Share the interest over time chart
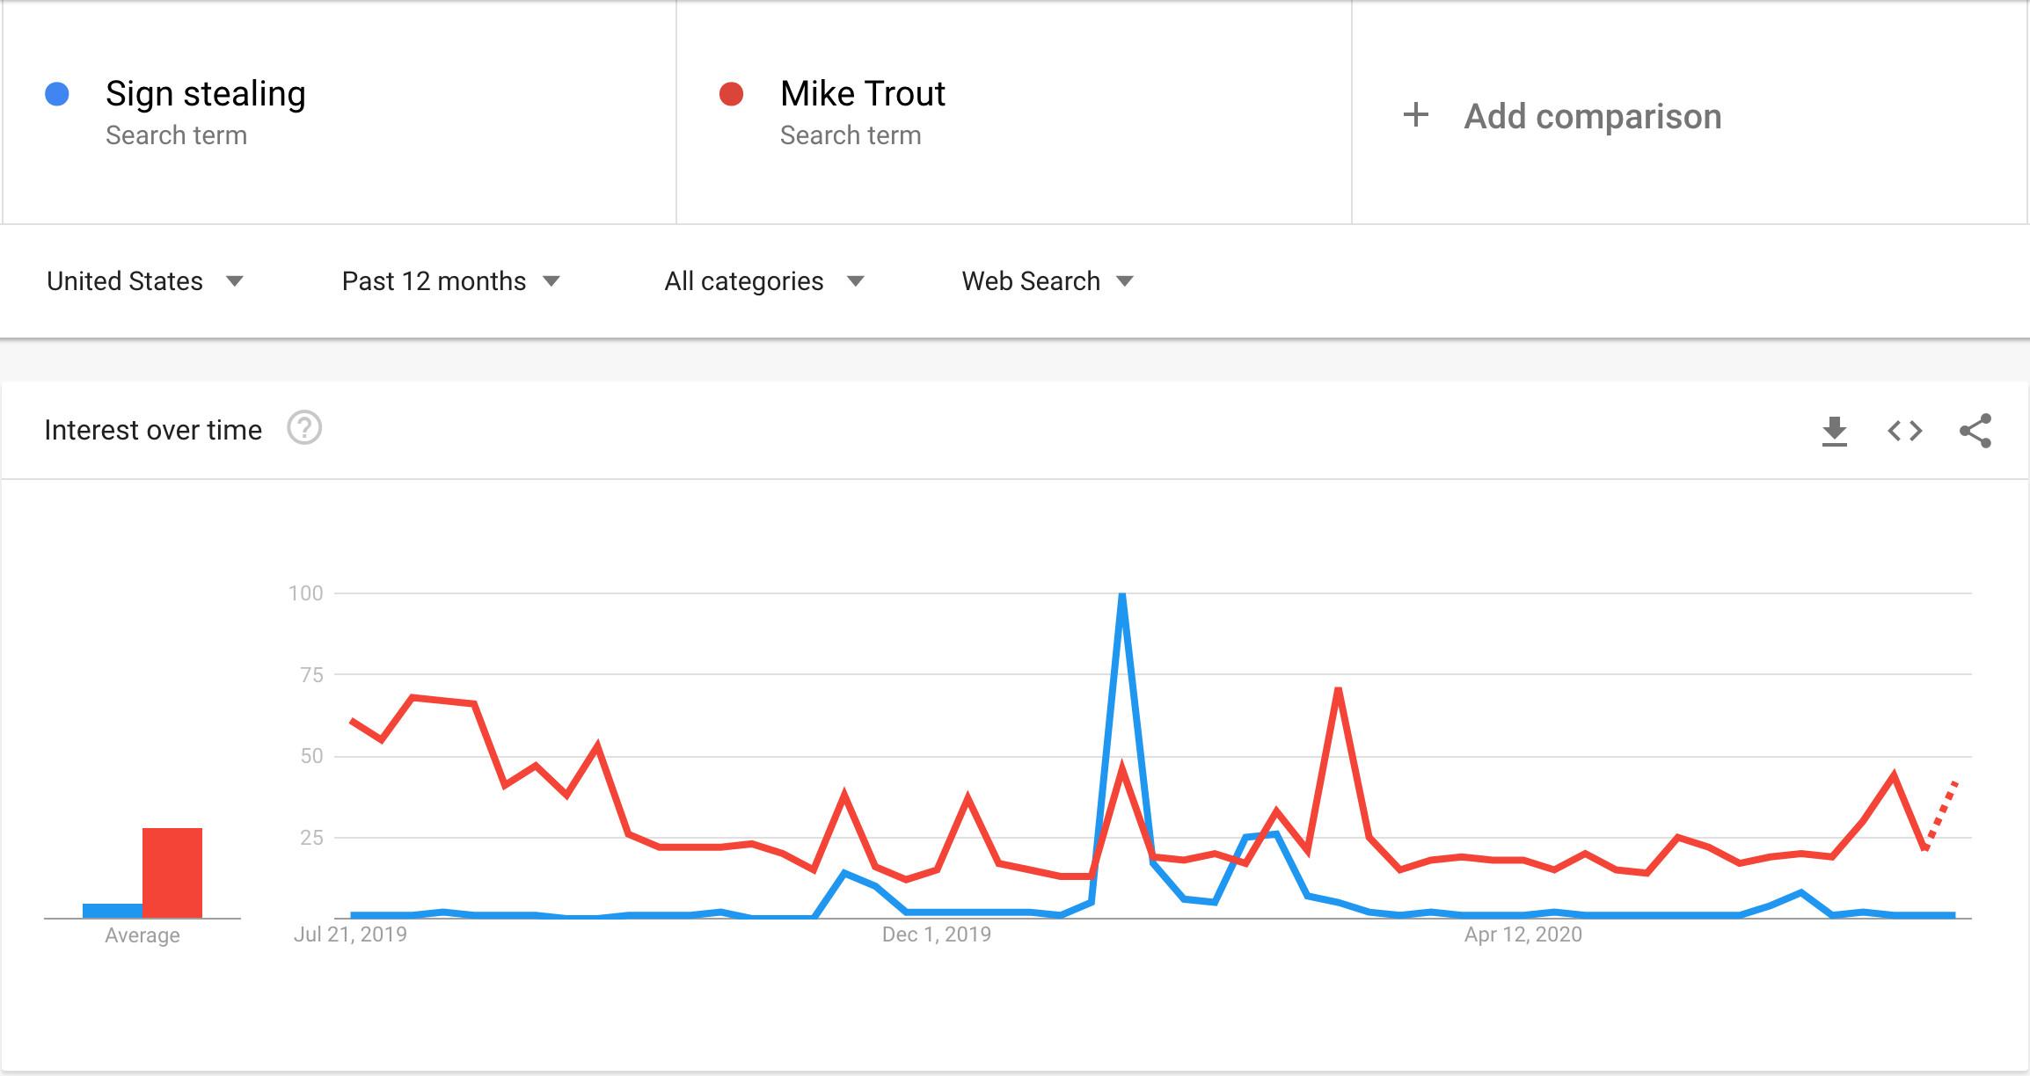 tap(1975, 431)
